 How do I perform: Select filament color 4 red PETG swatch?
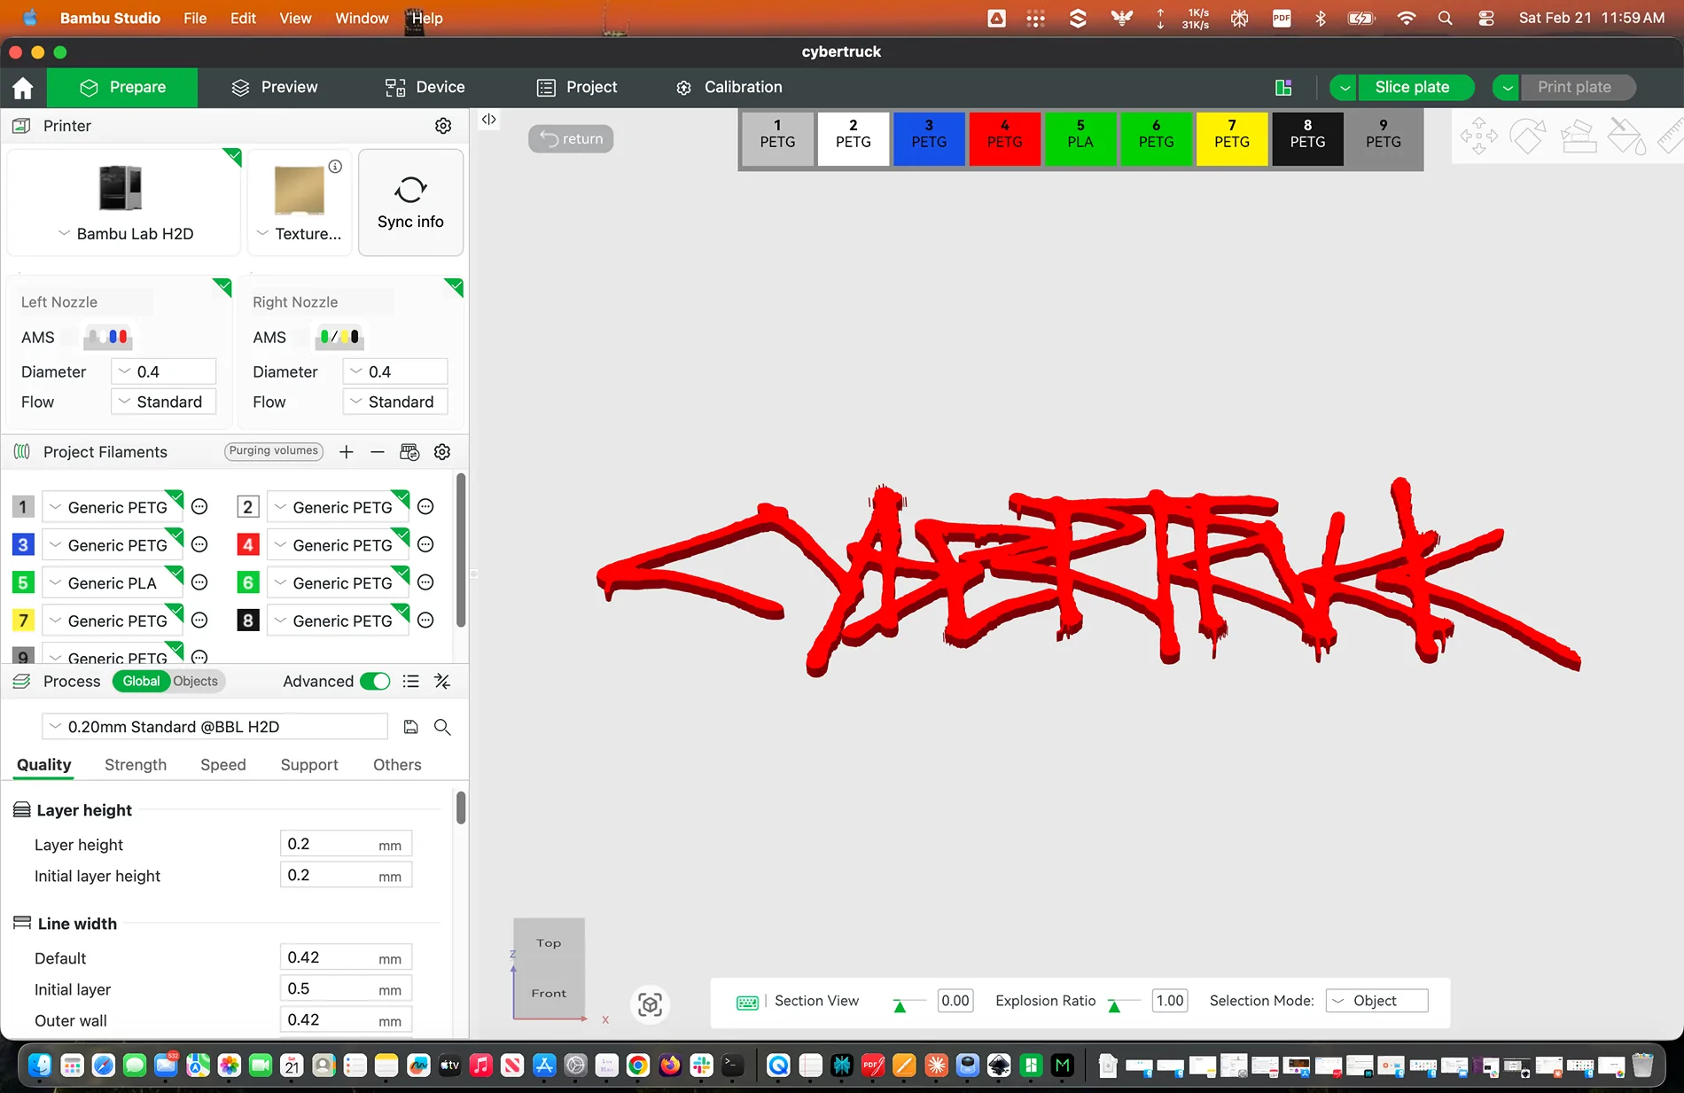1005,139
